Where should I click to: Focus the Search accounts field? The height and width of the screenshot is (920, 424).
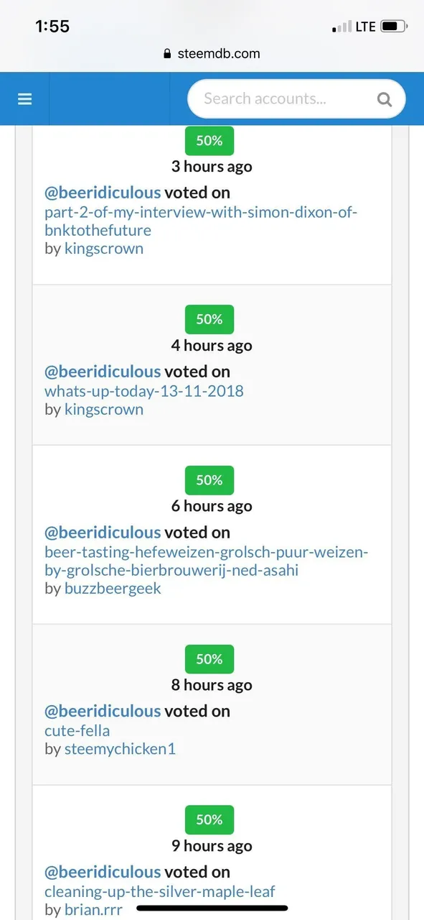[296, 99]
